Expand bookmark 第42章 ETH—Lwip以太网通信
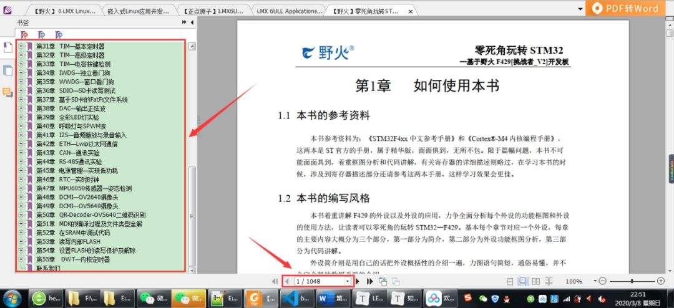The image size is (674, 308). coord(21,144)
